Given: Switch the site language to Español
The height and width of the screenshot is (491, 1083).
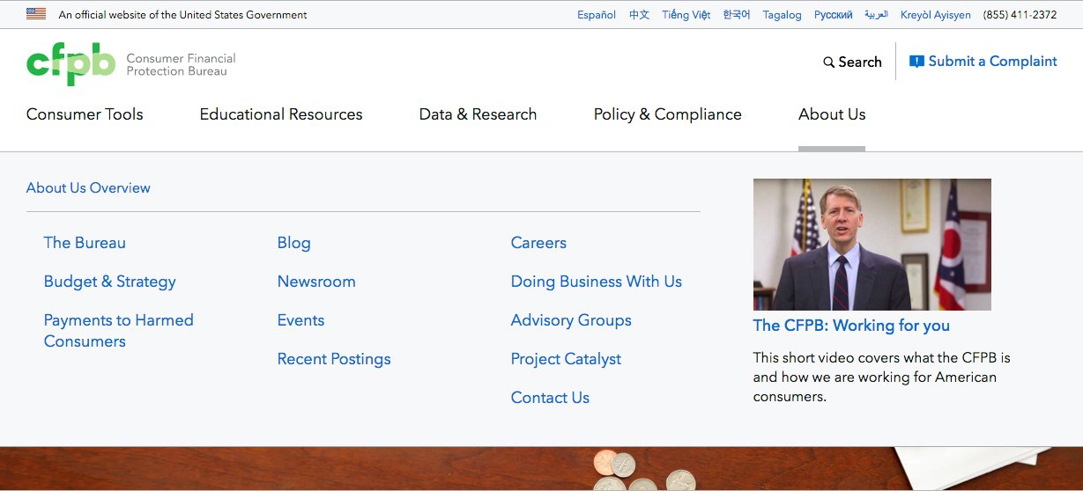Looking at the screenshot, I should (597, 15).
